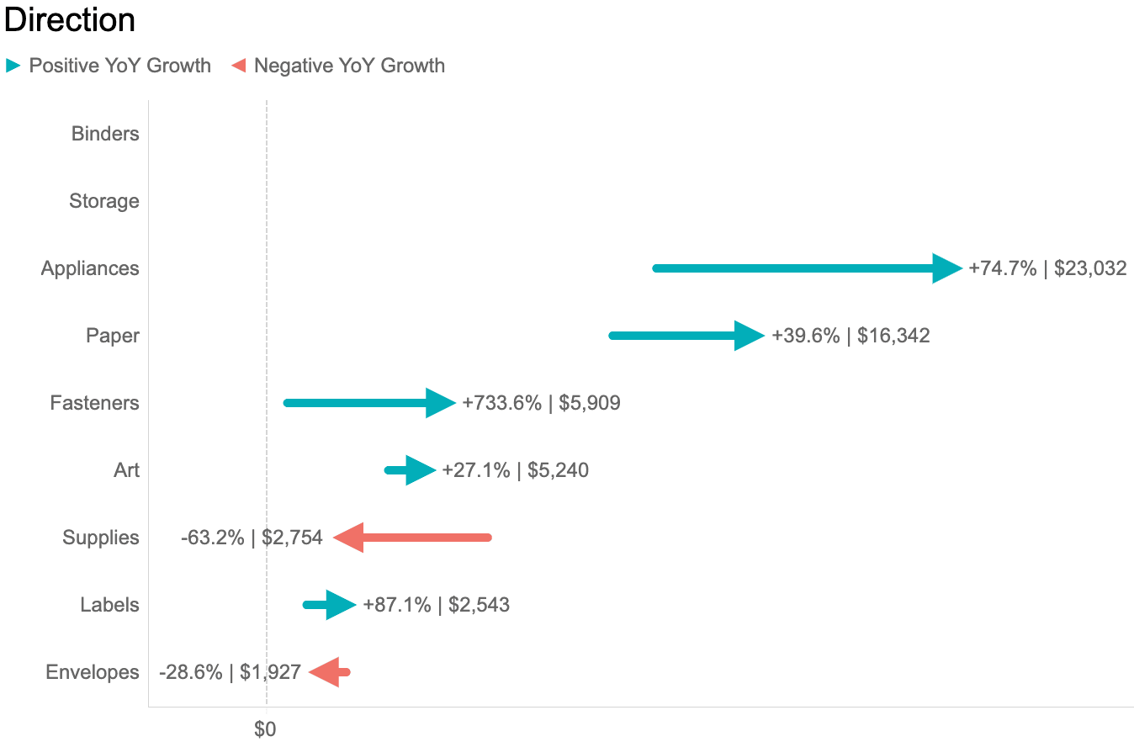Click the Envelopes red arrowhead
The height and width of the screenshot is (742, 1134).
coord(325,672)
